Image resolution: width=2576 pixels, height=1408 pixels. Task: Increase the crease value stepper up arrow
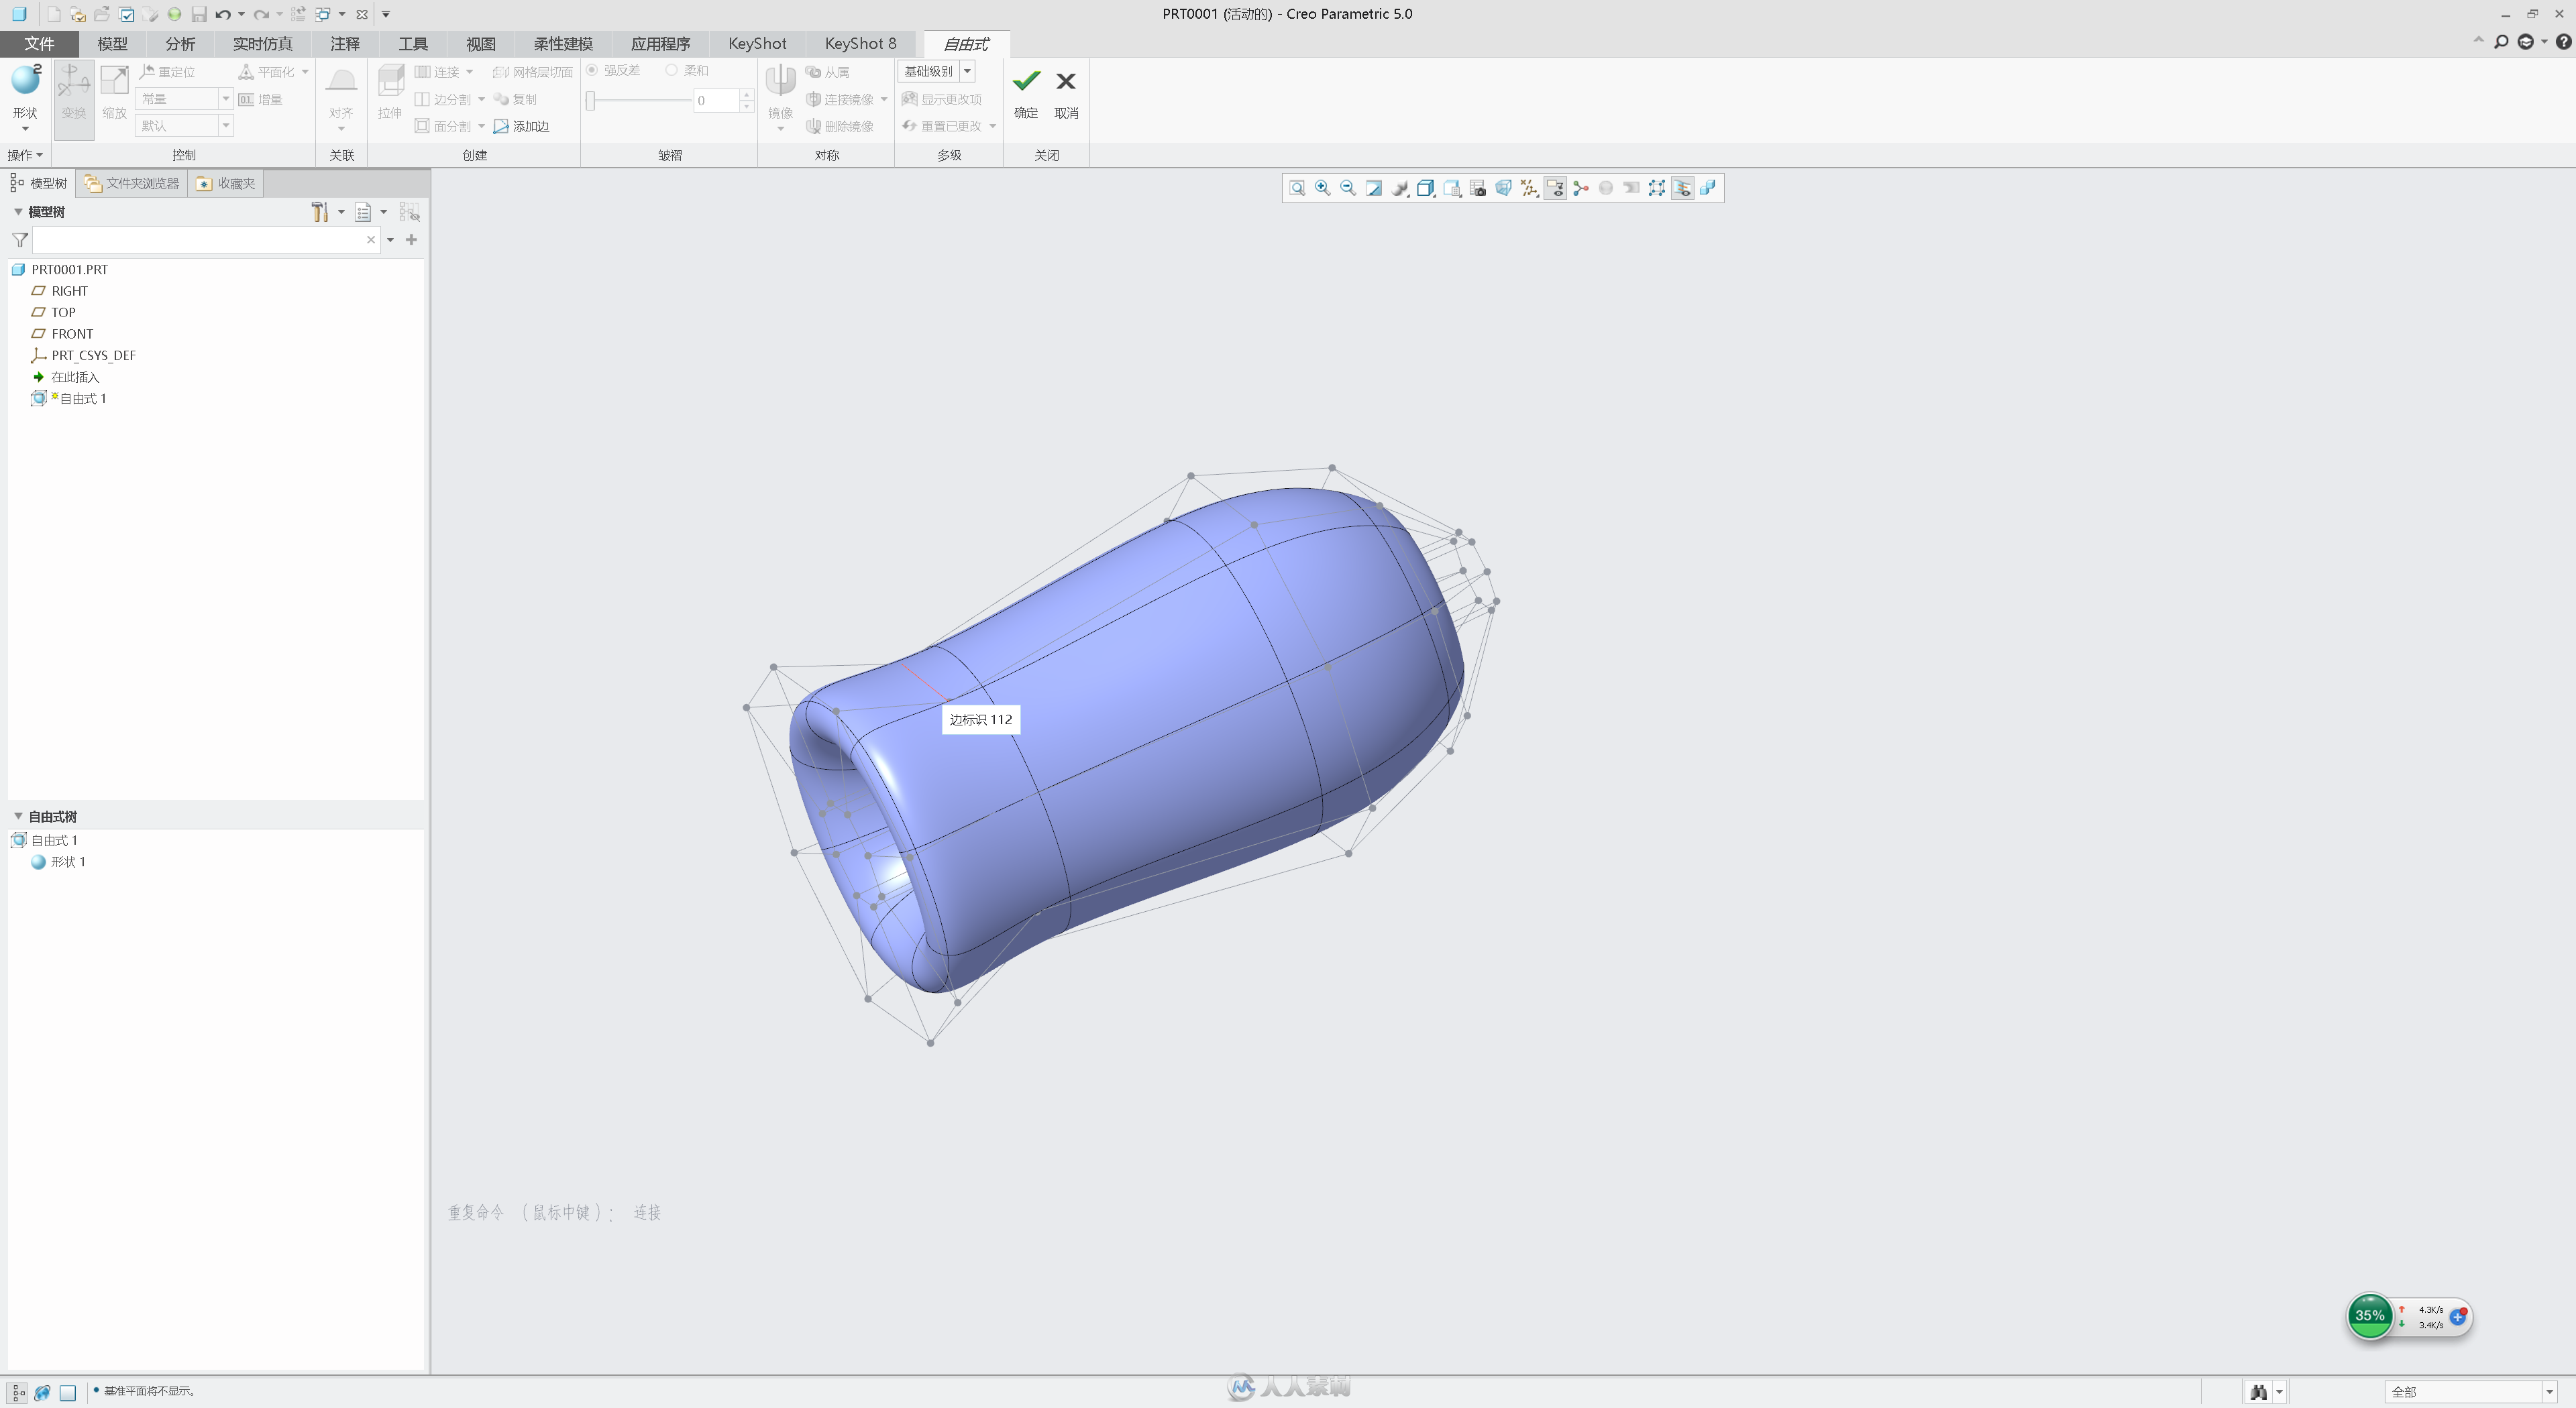tap(746, 94)
